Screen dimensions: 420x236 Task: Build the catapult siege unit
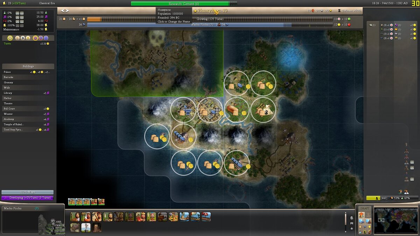coord(173,217)
